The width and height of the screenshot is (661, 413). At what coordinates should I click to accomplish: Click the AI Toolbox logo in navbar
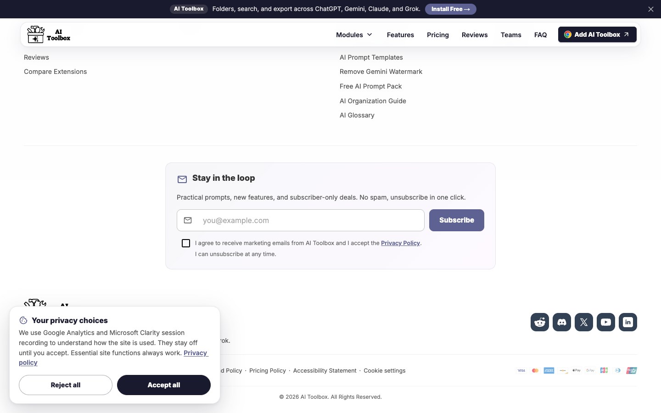pos(49,34)
